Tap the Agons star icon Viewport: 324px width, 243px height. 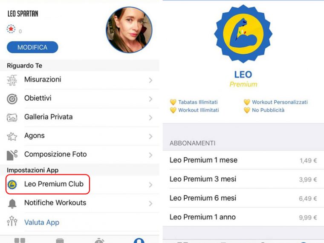tap(12, 136)
